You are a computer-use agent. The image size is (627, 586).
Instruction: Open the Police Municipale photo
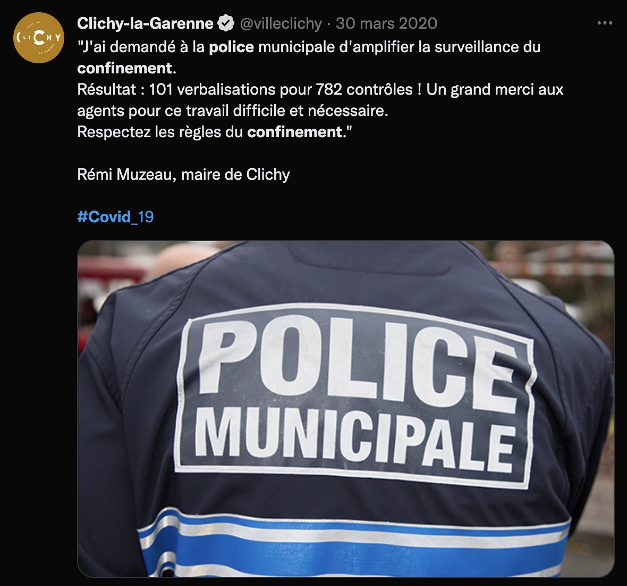[345, 409]
